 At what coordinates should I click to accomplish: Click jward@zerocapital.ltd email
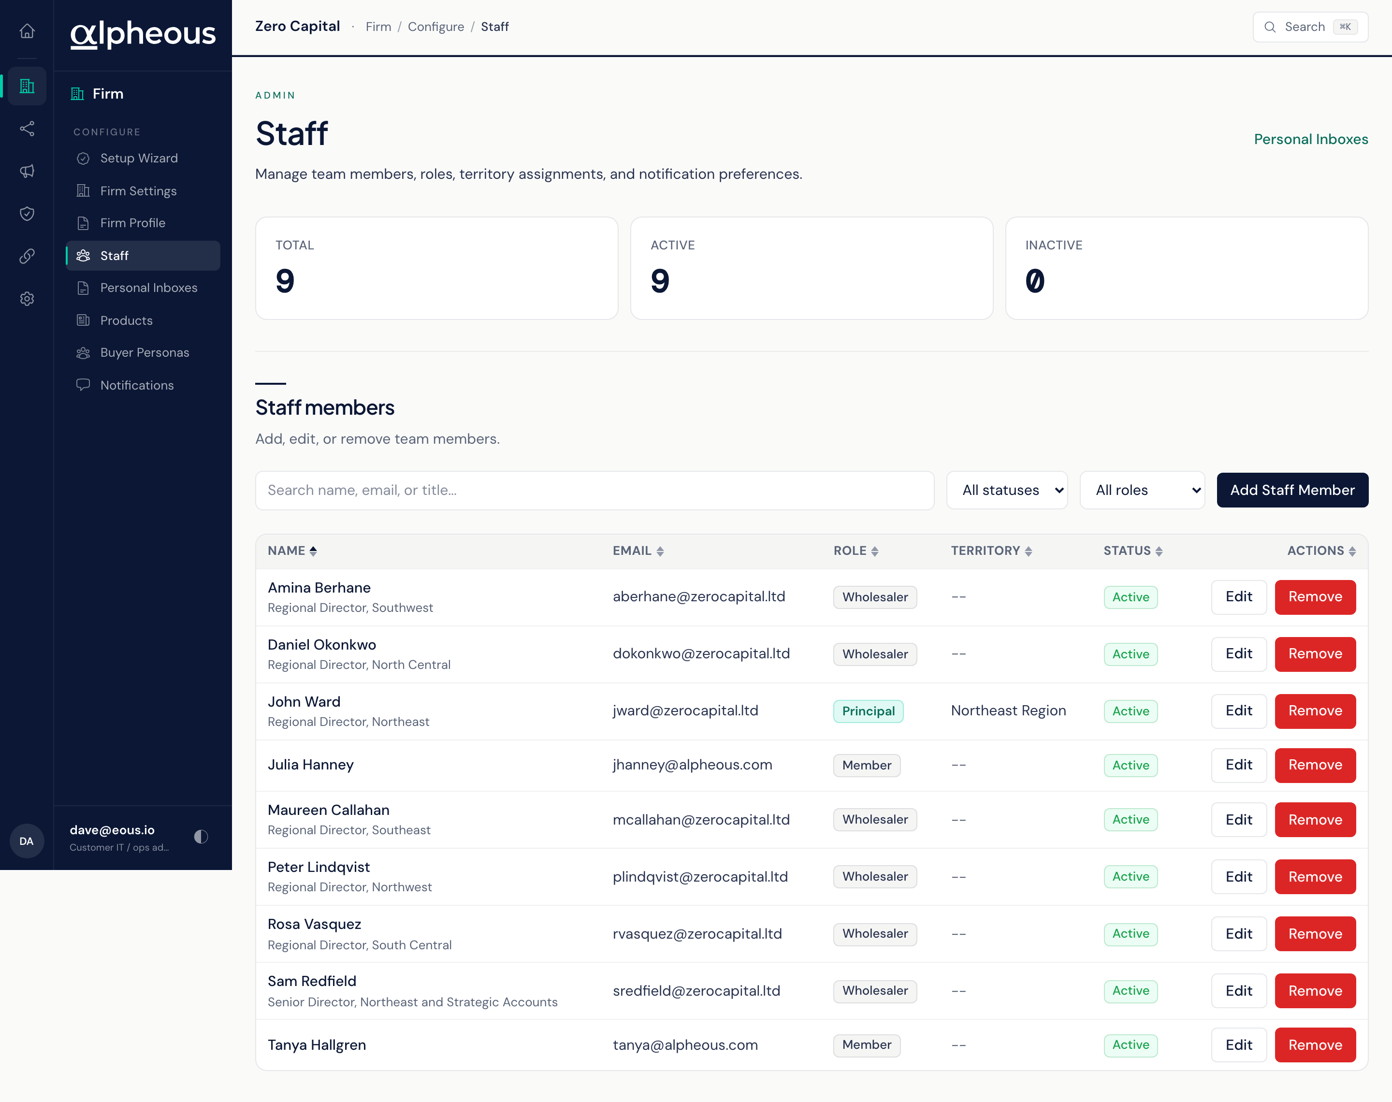click(x=685, y=711)
